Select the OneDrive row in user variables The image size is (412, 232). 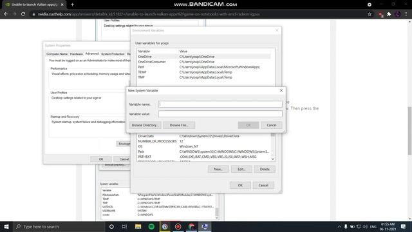[x=203, y=57]
